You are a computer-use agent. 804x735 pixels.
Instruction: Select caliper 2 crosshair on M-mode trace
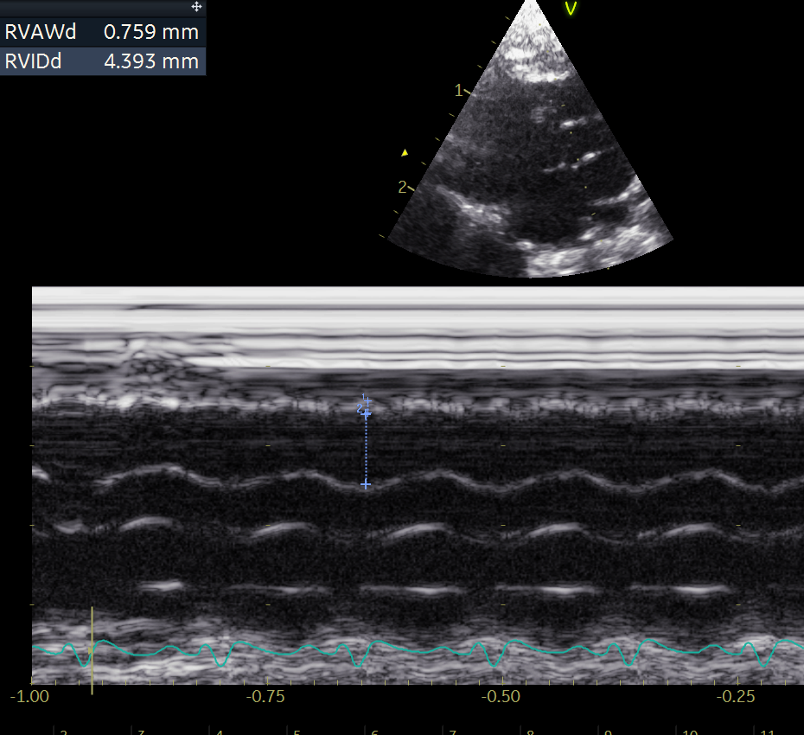366,413
